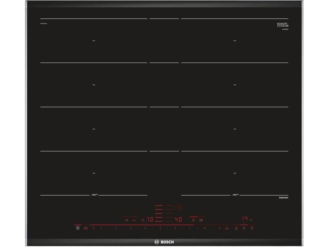Select the front-right cooking zone showing 4.0
The height and width of the screenshot is (247, 329).
[x=178, y=220]
